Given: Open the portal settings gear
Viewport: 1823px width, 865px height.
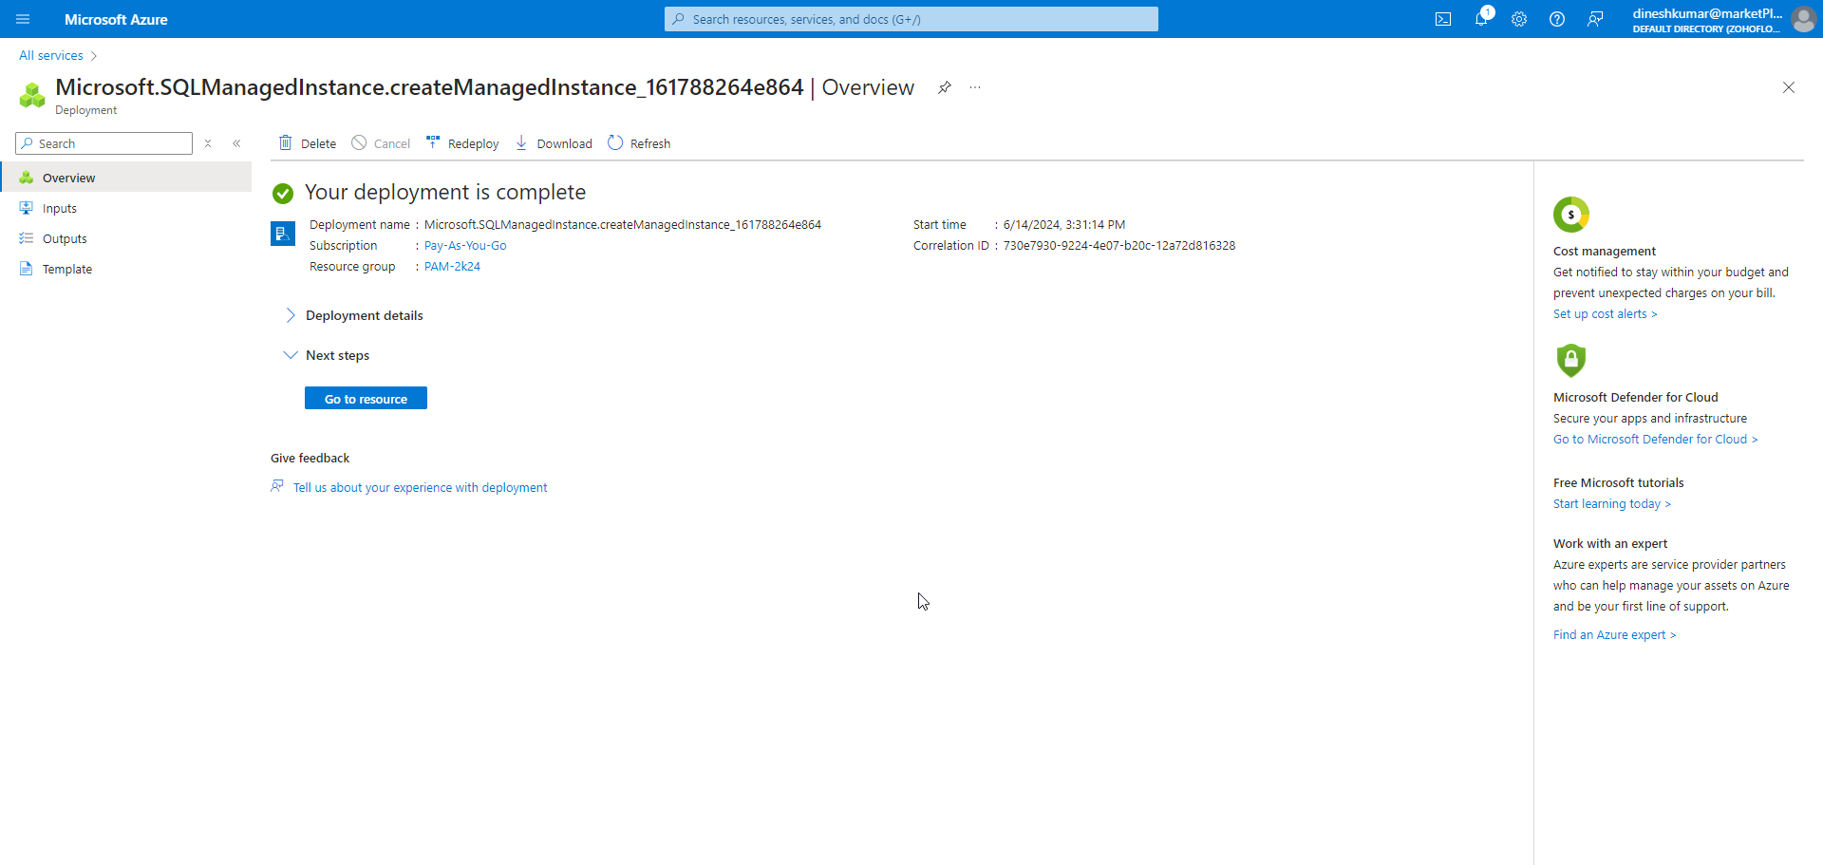Looking at the screenshot, I should tap(1519, 19).
